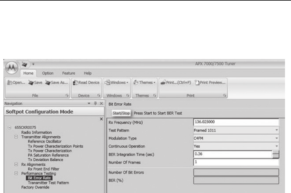Open the Help ribbon tab
This screenshot has width=291, height=193.
(88, 73)
